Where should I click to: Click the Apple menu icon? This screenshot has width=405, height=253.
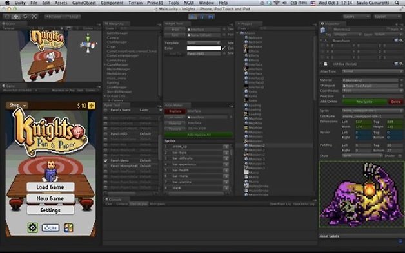(8, 3)
